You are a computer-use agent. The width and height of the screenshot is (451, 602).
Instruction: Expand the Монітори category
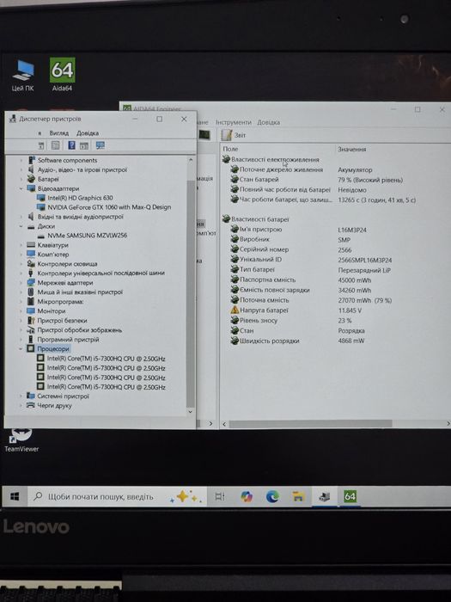point(21,311)
